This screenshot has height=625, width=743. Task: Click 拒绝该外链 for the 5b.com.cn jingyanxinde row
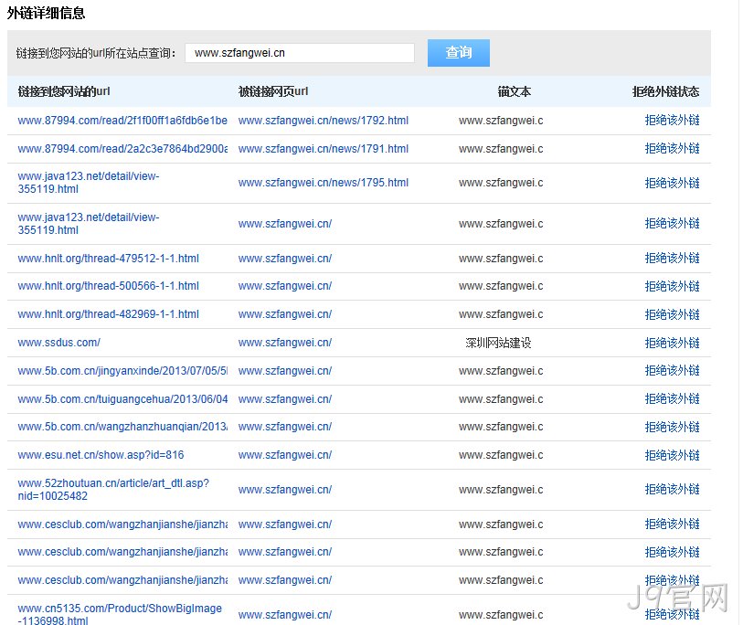672,371
